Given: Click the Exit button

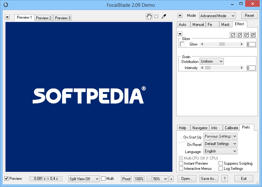Looking at the screenshot, I should click(x=244, y=179).
